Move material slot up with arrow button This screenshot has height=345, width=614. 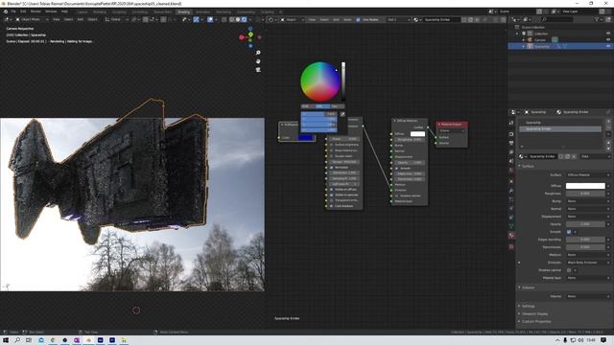(608, 143)
